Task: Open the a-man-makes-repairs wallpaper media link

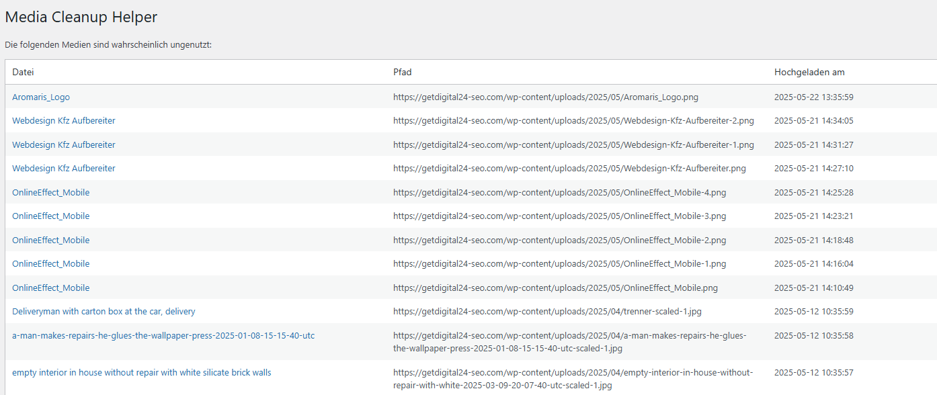Action: pyautogui.click(x=163, y=335)
